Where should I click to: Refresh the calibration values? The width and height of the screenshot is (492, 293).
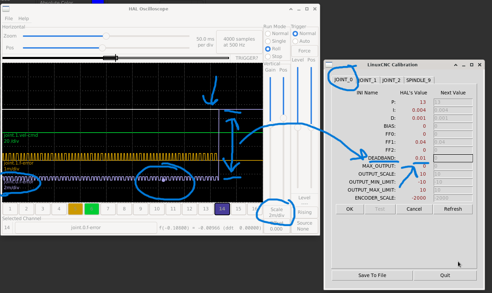(x=453, y=209)
